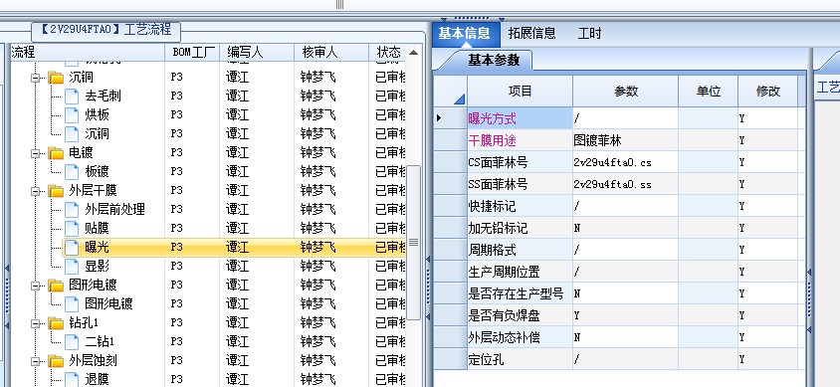Image resolution: width=840 pixels, height=387 pixels.
Task: Click the grid select-all corner cell
Action: click(x=450, y=91)
